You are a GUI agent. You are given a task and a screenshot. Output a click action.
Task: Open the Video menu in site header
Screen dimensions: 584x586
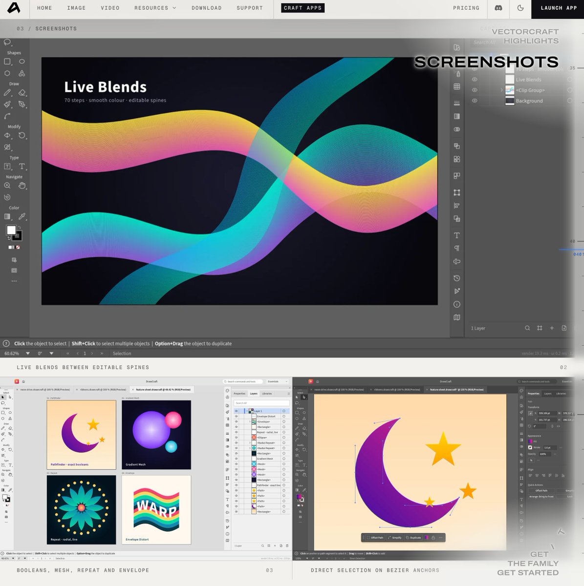pos(110,8)
